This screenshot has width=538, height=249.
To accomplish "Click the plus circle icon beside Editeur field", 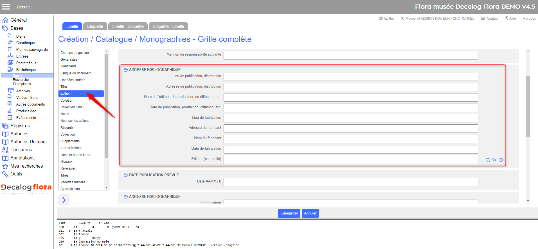I will [x=501, y=160].
